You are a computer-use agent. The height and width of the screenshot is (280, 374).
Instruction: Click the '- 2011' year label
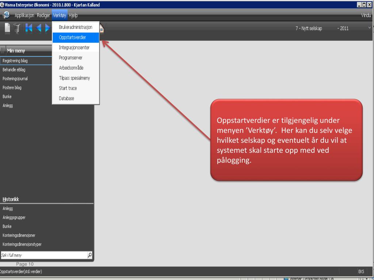343,28
